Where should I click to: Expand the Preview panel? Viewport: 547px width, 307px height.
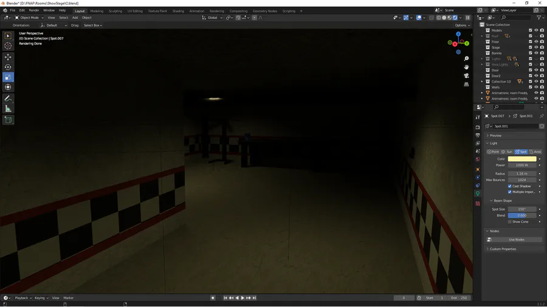(495, 135)
